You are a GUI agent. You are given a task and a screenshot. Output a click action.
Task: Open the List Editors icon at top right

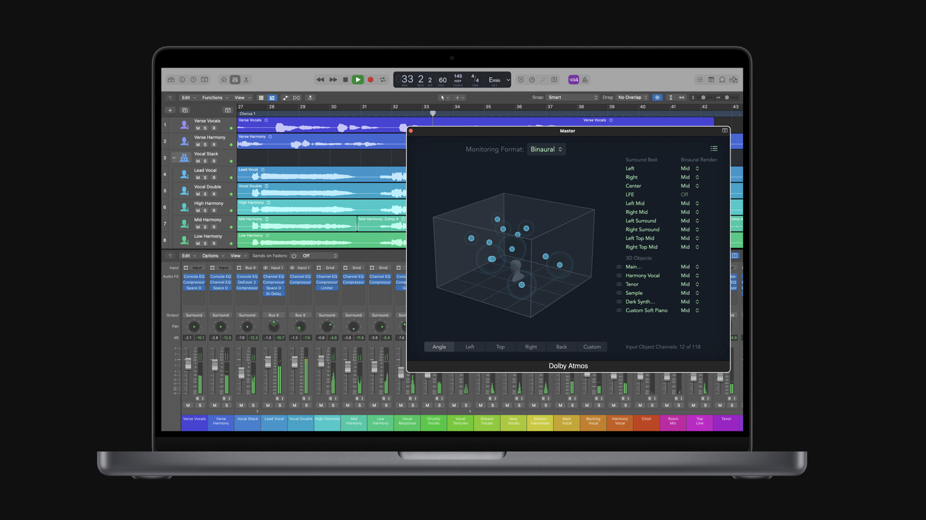point(700,80)
